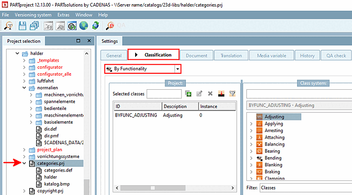Click the horizontal scrollbar thumb under the table
The width and height of the screenshot is (352, 195).
click(153, 188)
